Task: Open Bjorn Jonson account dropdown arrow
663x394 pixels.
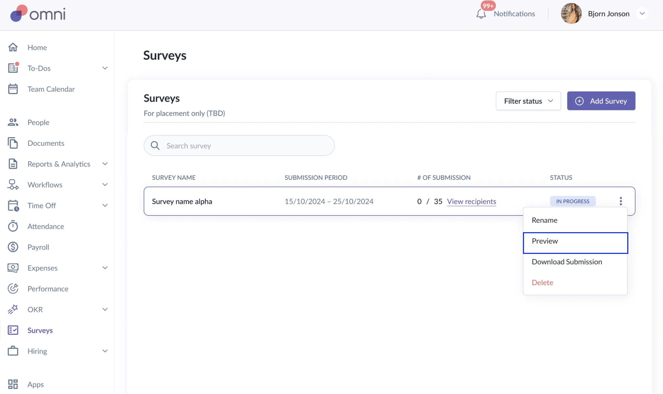Action: click(x=642, y=14)
